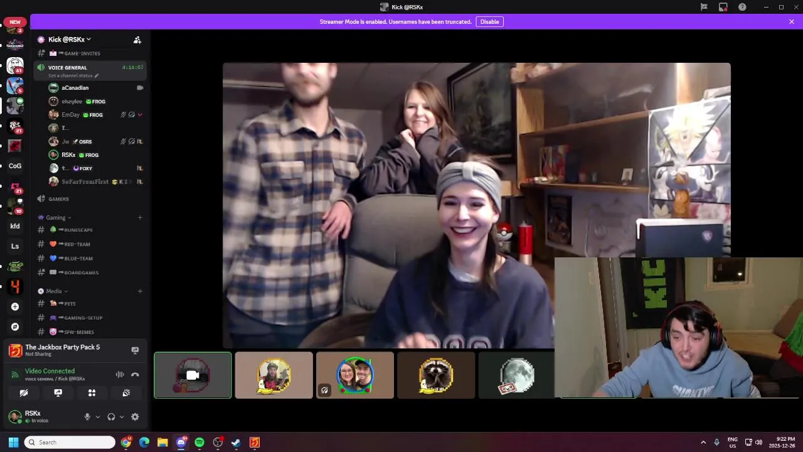Mute the microphone
The height and width of the screenshot is (452, 803).
tap(87, 417)
